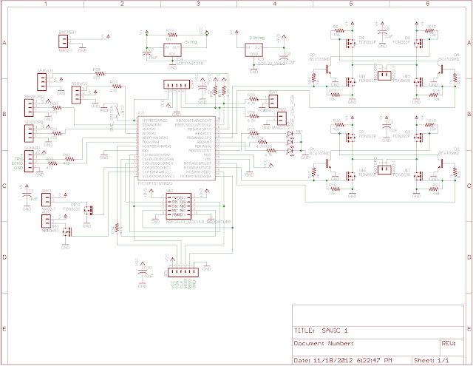
Task: Click the 'REV:' field label
Action: coord(449,343)
